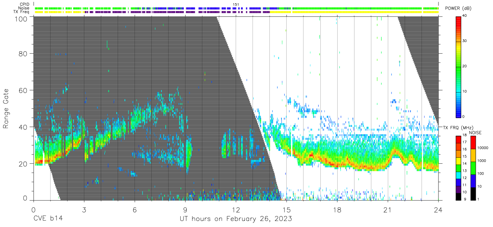
Task: Click NOISE legend tick '1000'
Action: [482, 161]
